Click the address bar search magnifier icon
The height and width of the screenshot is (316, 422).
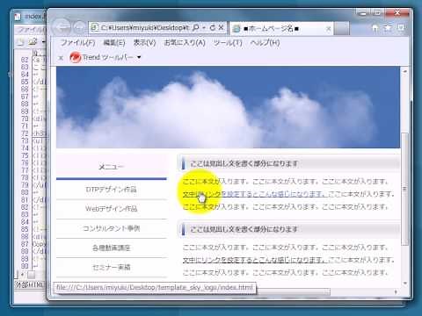point(196,28)
